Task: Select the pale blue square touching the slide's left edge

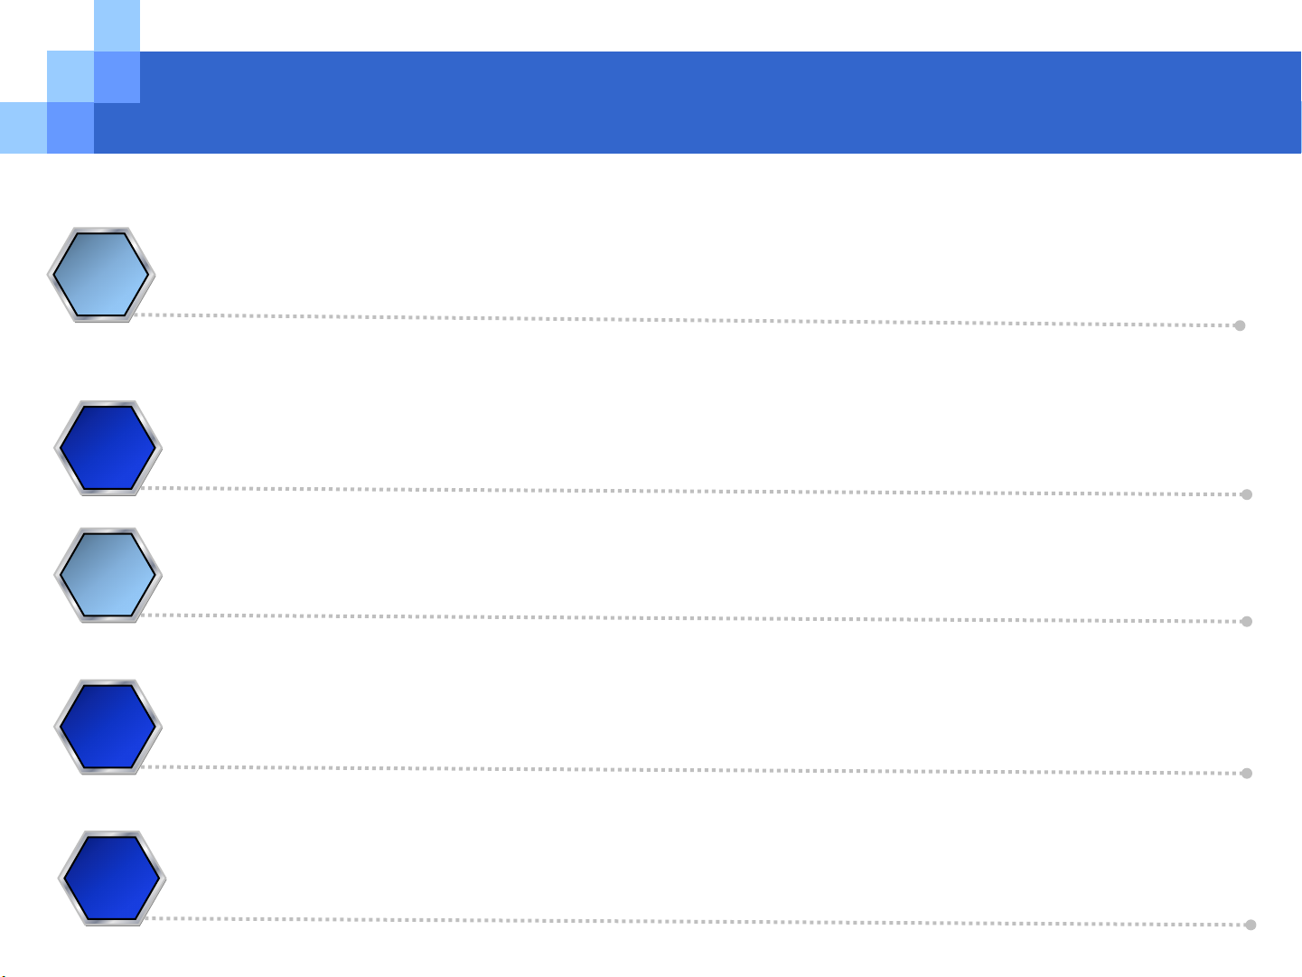Action: [23, 127]
